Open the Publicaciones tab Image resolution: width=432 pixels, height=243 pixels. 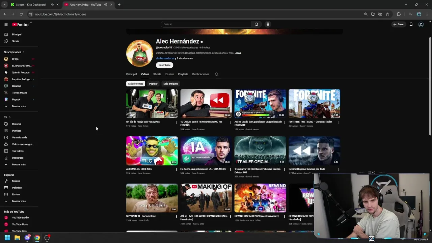[x=201, y=74]
